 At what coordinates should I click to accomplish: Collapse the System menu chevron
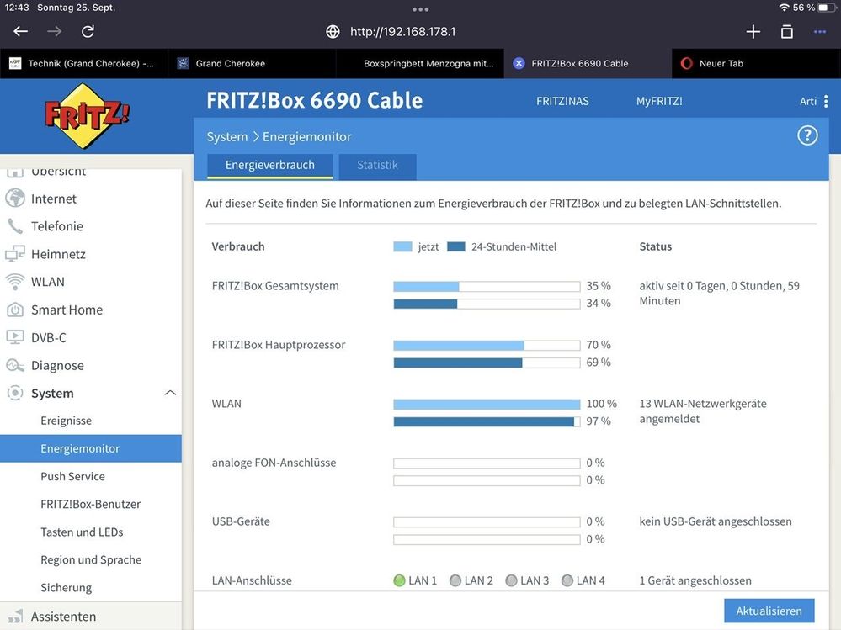pos(170,393)
